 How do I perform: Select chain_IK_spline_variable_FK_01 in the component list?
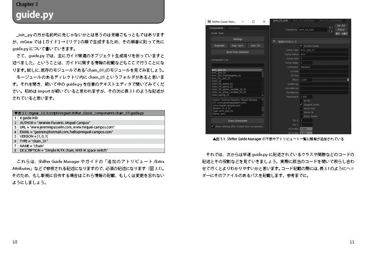[x=236, y=92]
